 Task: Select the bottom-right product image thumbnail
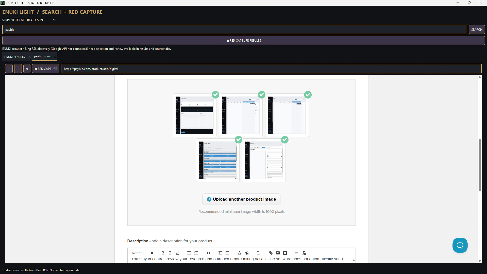coord(264,160)
